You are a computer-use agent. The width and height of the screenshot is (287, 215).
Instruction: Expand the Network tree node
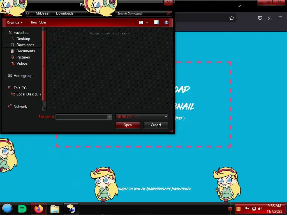(6, 107)
